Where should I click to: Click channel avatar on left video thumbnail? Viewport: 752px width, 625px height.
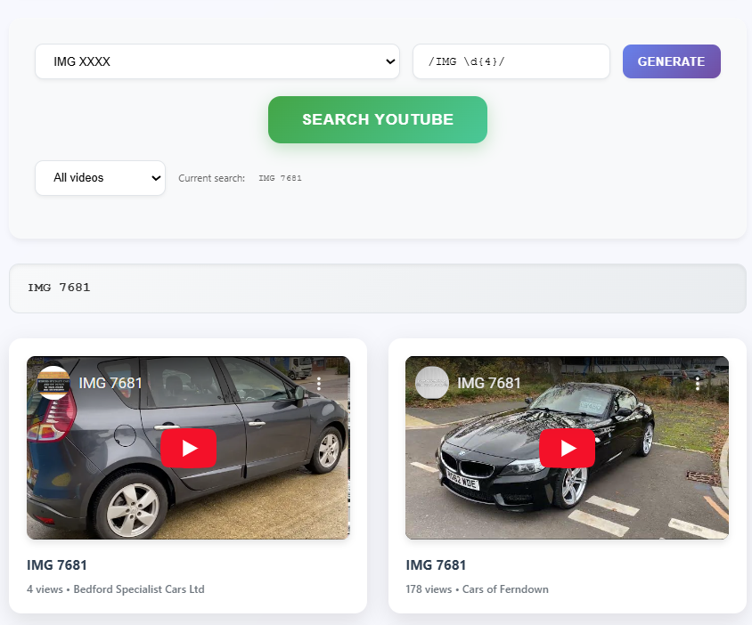pyautogui.click(x=54, y=383)
